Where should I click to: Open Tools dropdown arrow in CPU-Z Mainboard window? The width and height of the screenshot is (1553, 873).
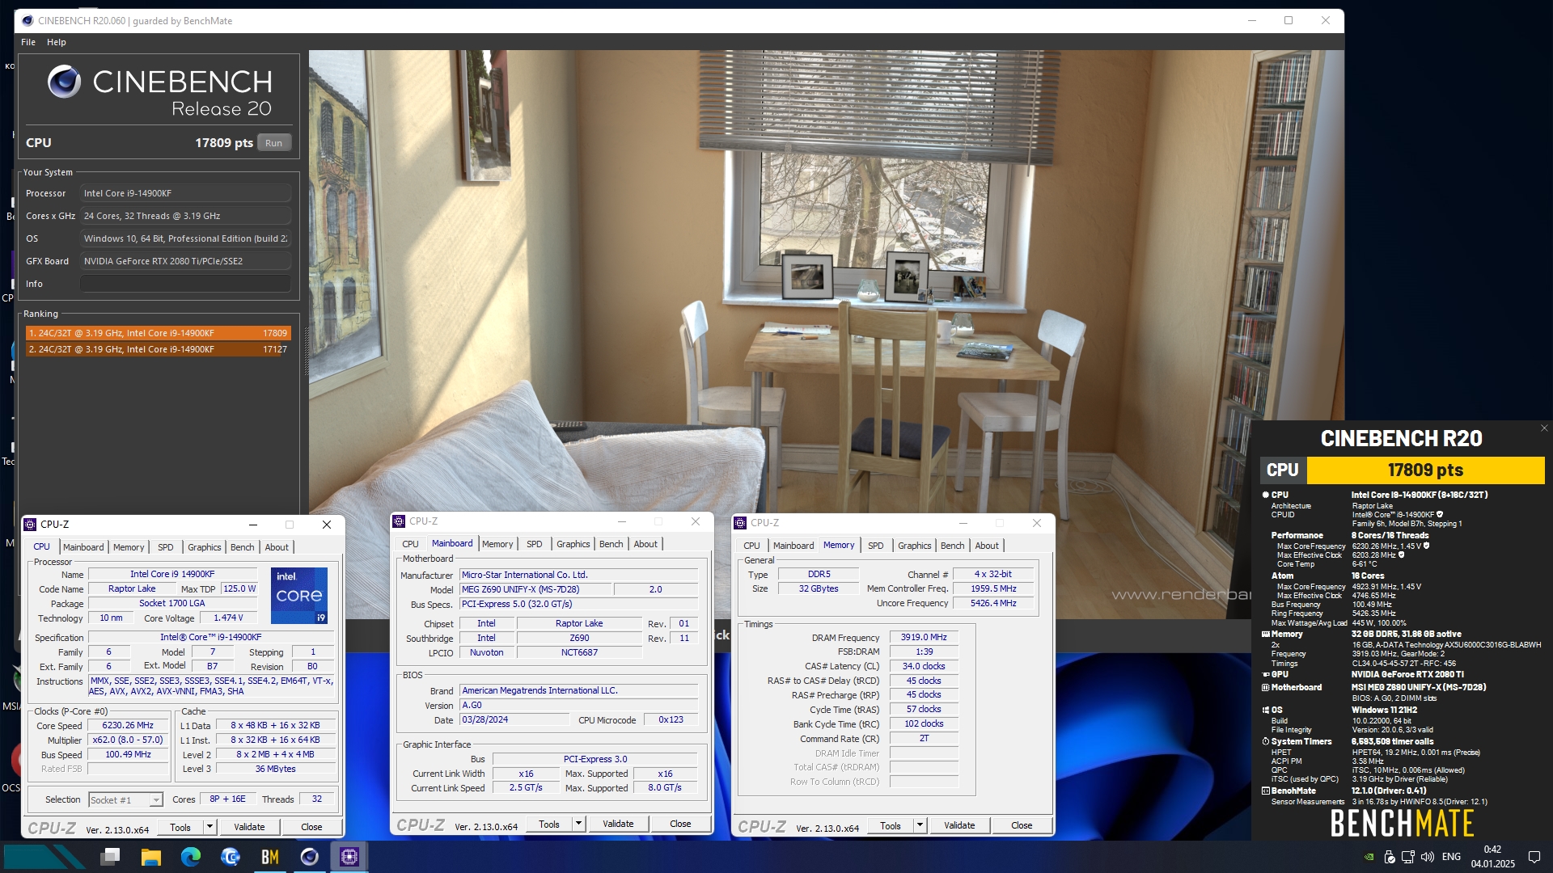click(x=578, y=824)
